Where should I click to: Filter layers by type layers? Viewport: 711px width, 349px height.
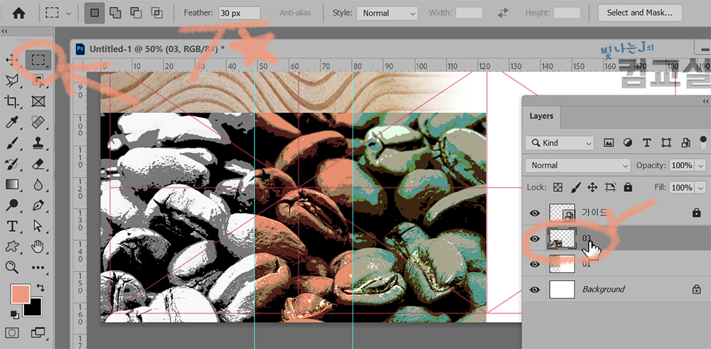point(646,143)
